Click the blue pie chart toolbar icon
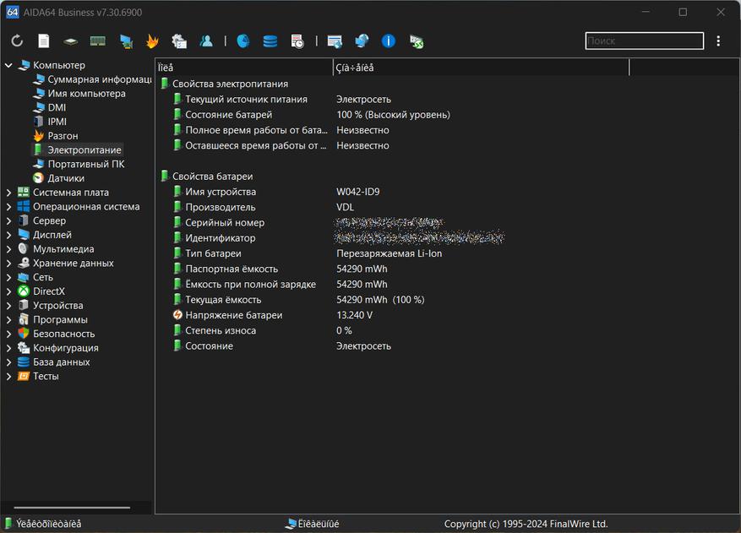 [242, 41]
